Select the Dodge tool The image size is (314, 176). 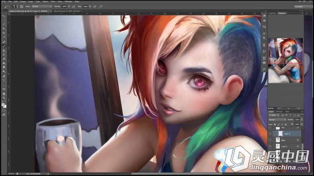(4, 72)
